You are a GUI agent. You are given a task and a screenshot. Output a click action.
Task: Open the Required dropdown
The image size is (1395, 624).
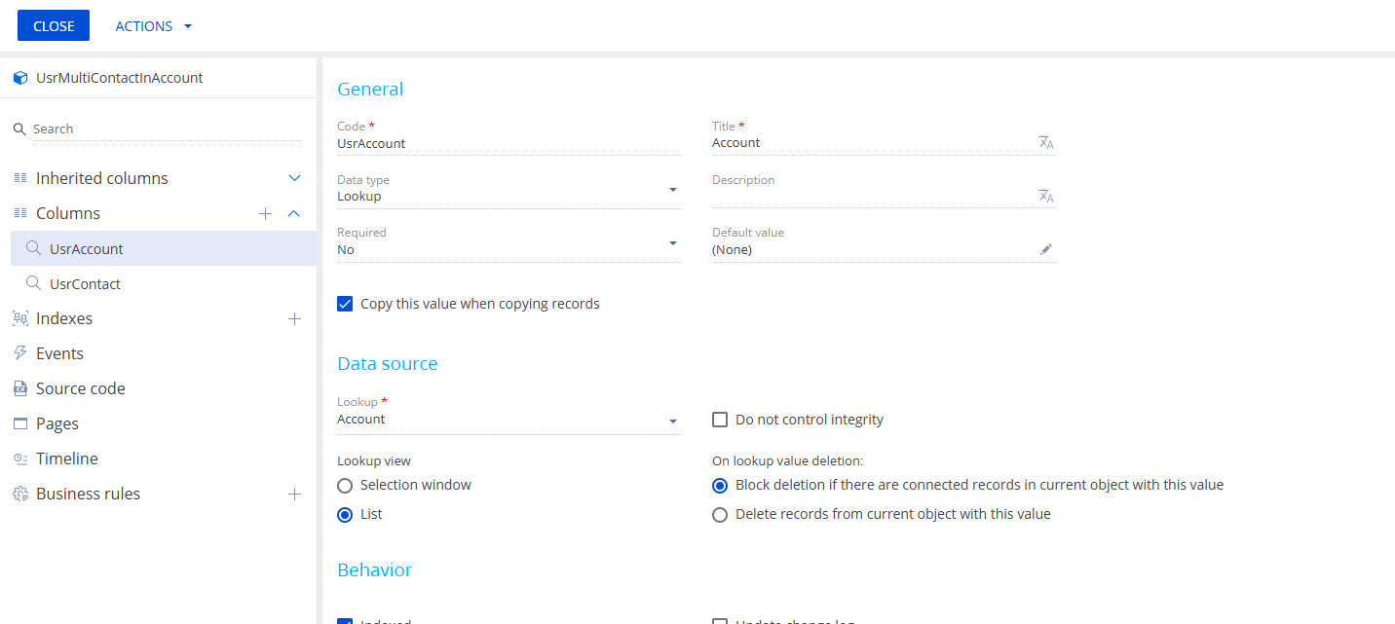tap(673, 242)
